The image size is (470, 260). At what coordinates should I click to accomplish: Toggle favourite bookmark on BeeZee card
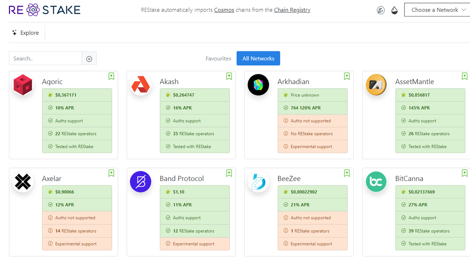click(347, 173)
